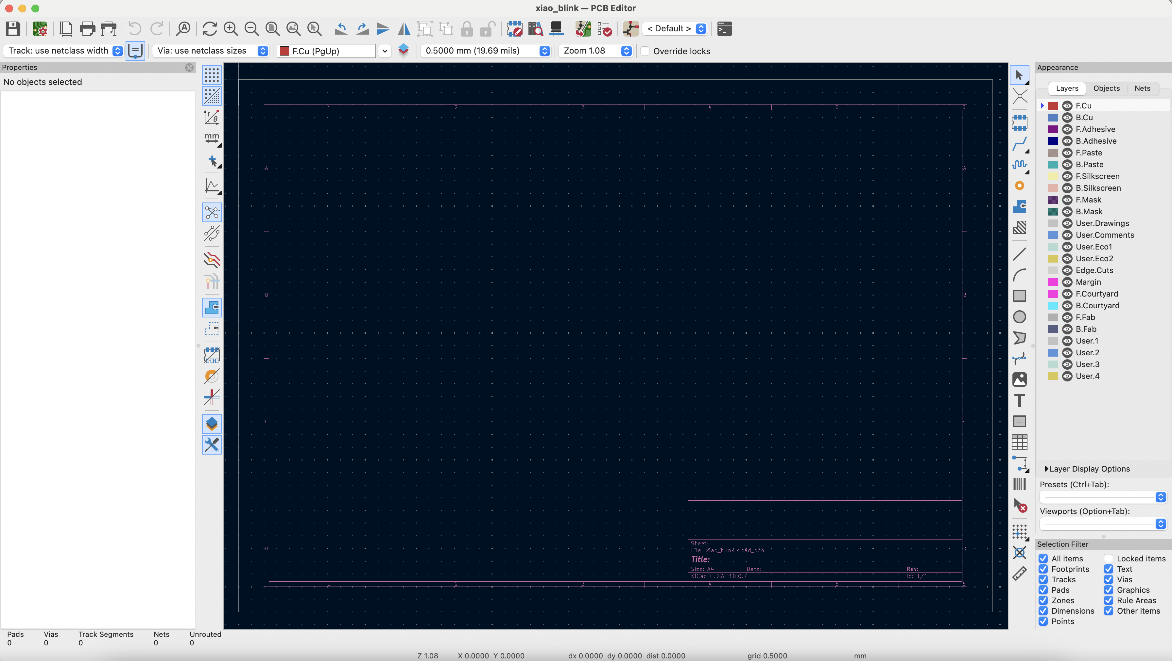
Task: Switch to the Nets tab
Action: point(1143,88)
